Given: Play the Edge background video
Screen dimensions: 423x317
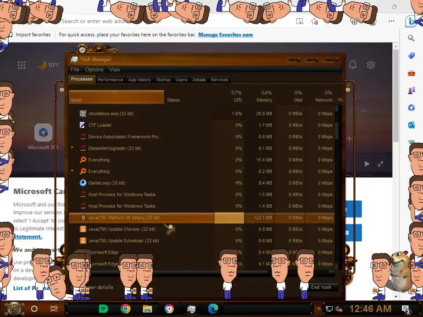Looking at the screenshot, I should [x=367, y=164].
